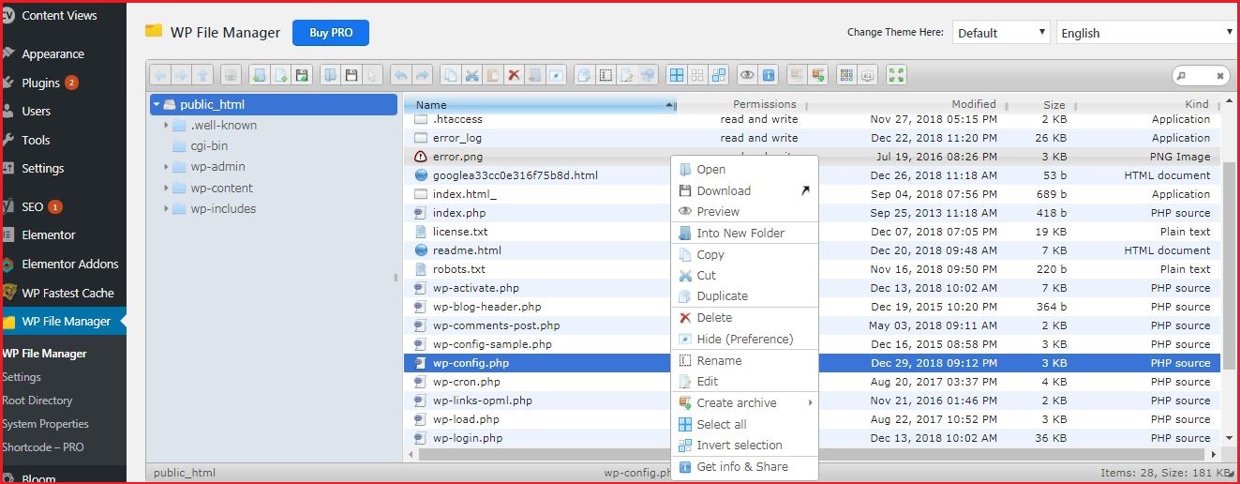The height and width of the screenshot is (484, 1241).
Task: Click the Select all toolbar icon
Action: [x=675, y=75]
